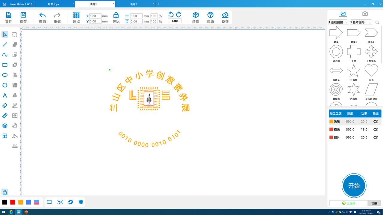Toggle visibility of the 浅雕 process layer
Screen dimensions: 383x215
pos(376,121)
